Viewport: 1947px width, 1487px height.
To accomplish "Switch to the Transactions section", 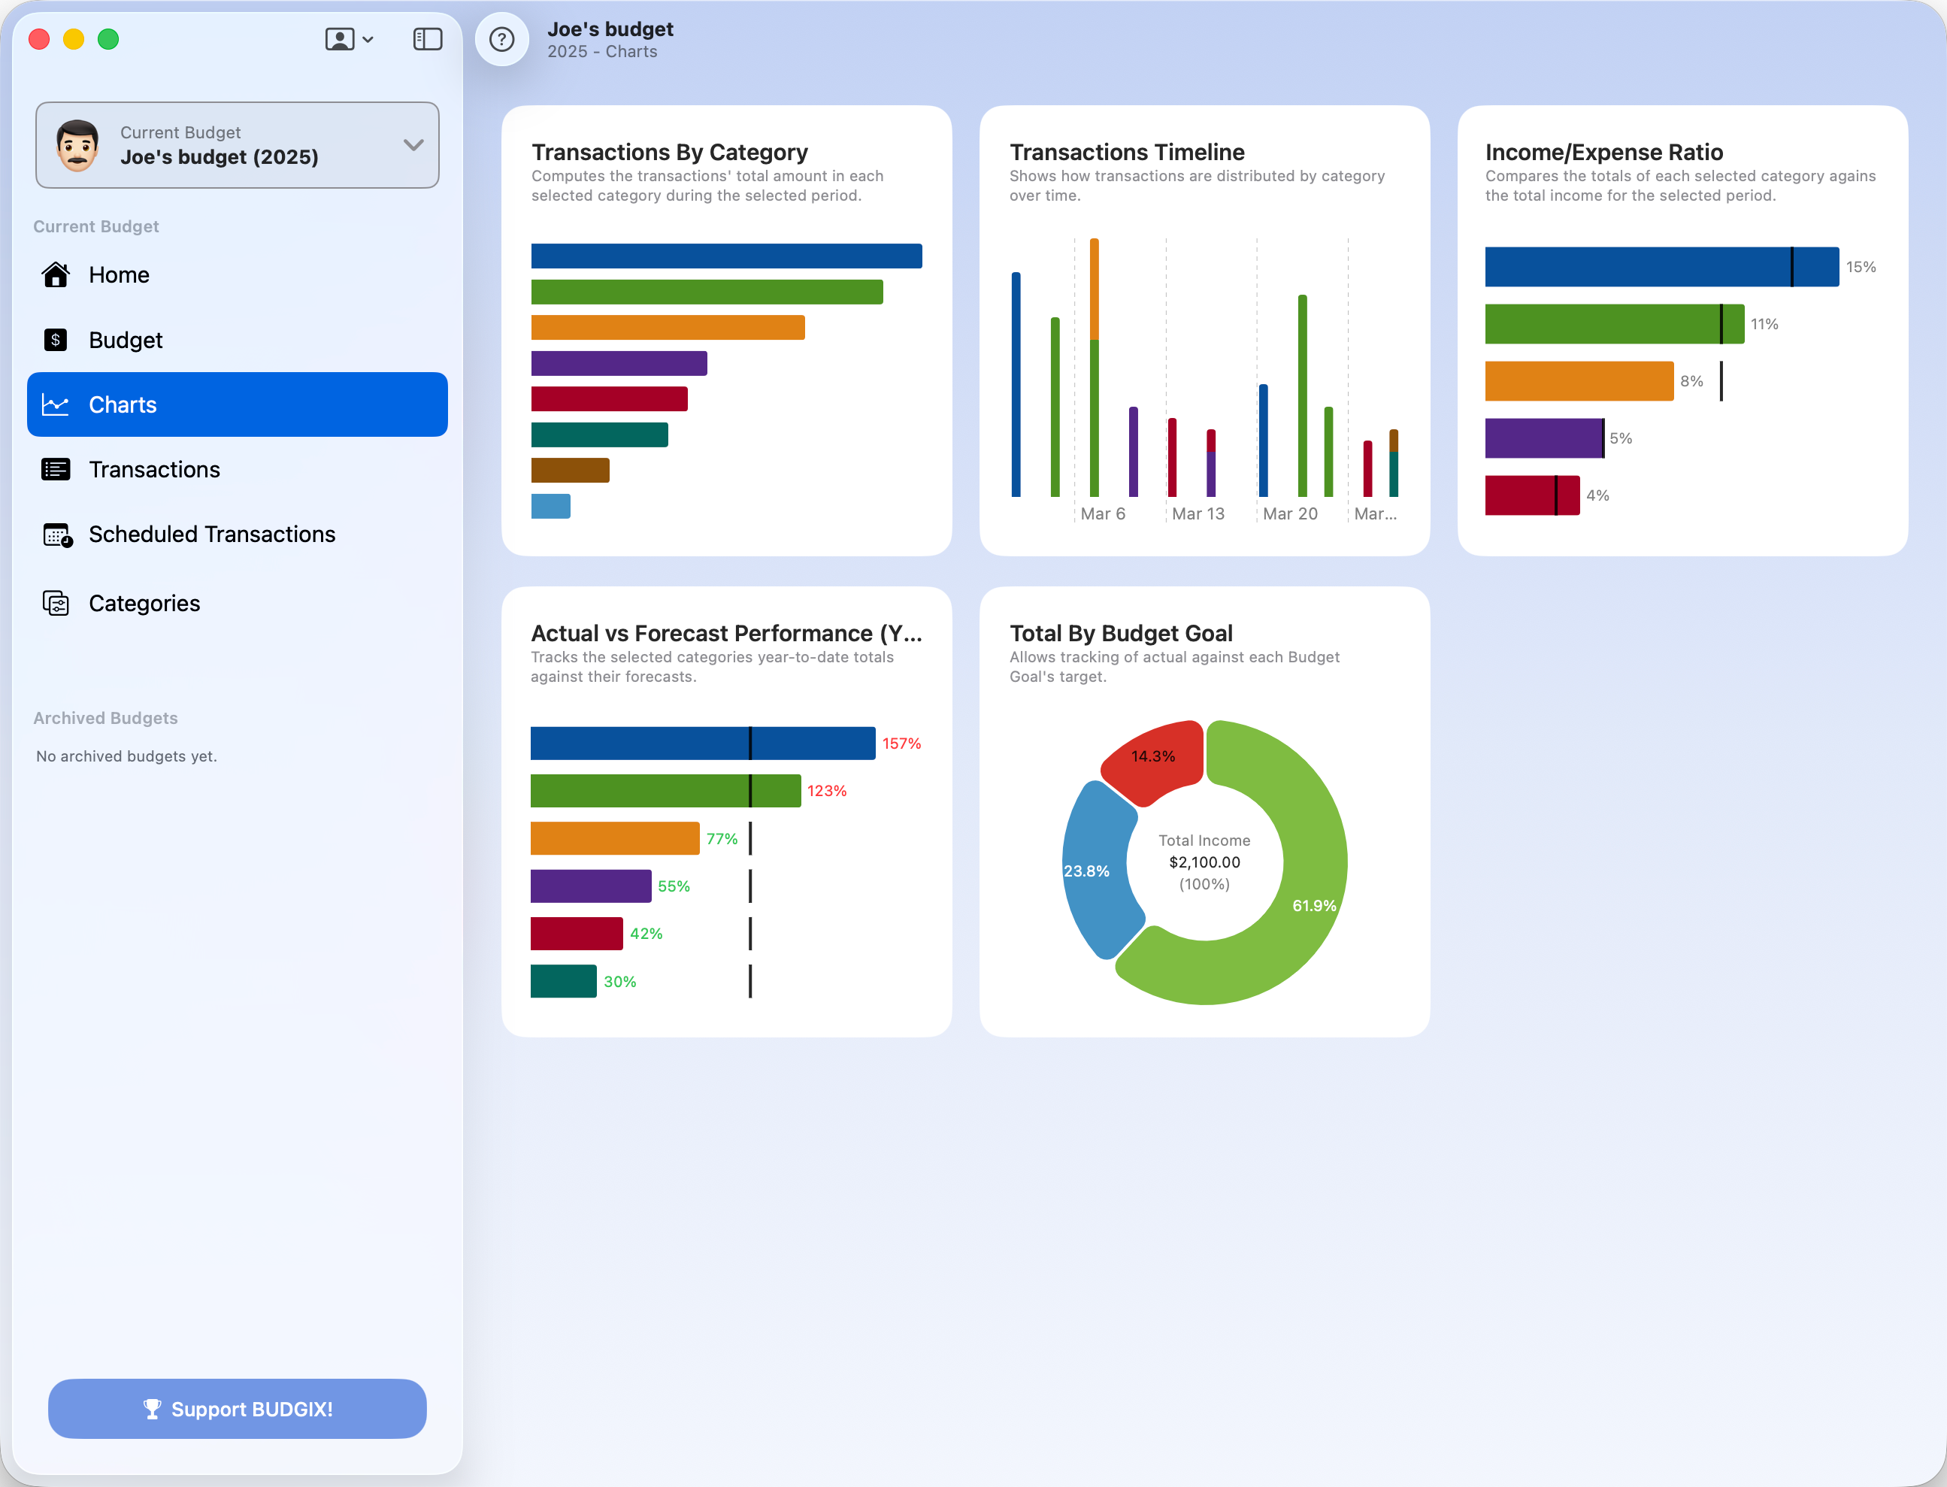I will (x=155, y=469).
